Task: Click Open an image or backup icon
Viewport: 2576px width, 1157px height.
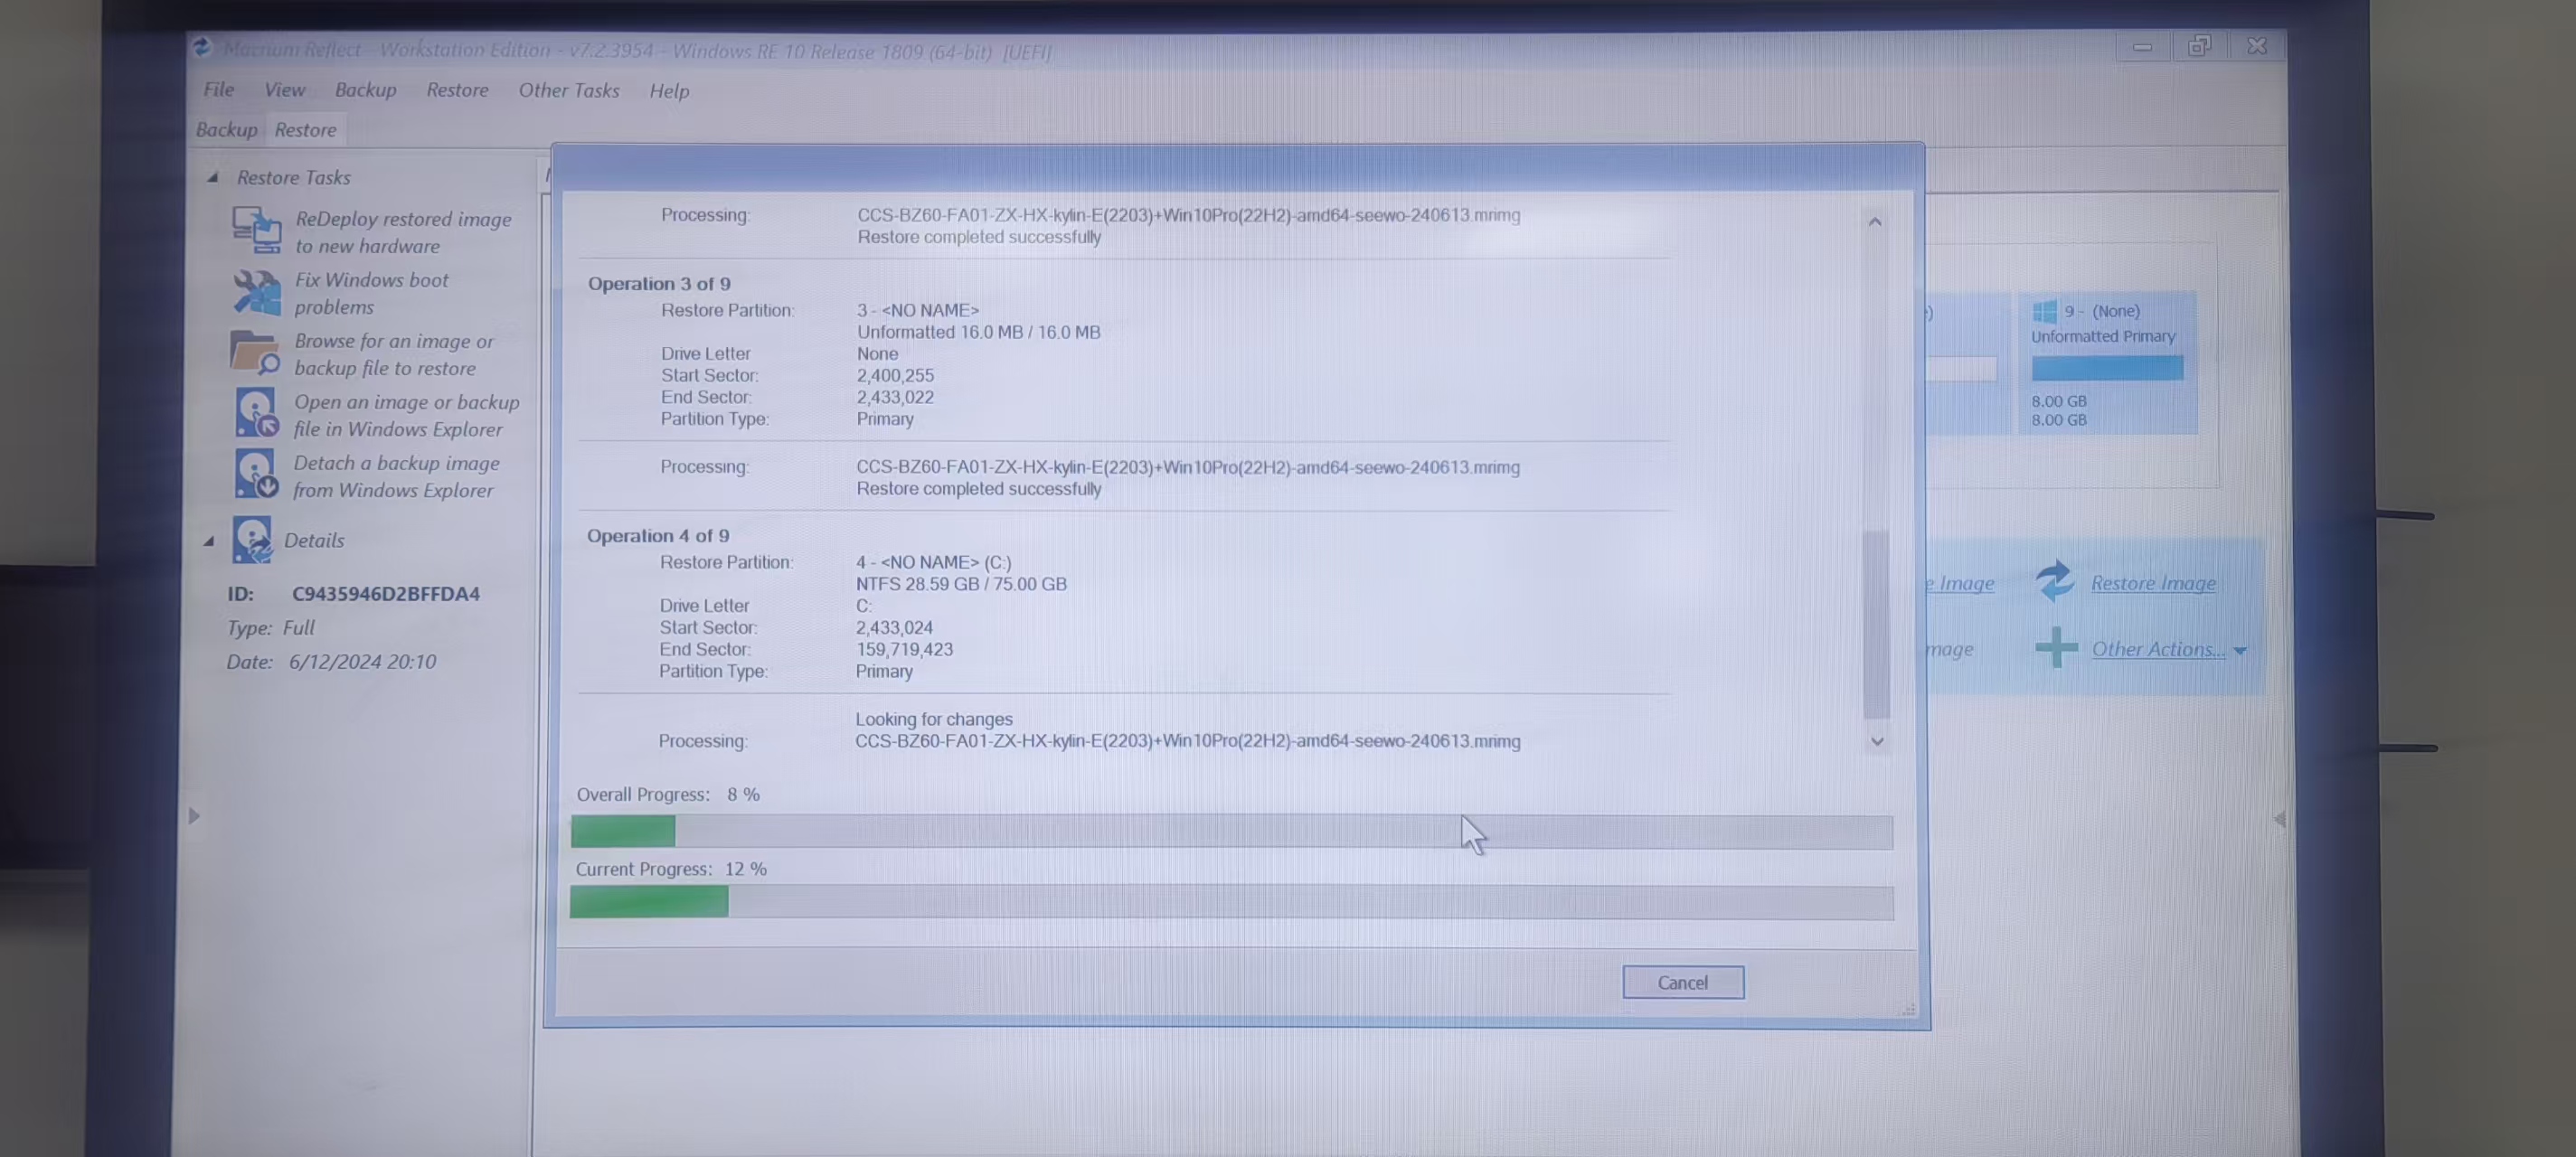Action: pos(255,414)
